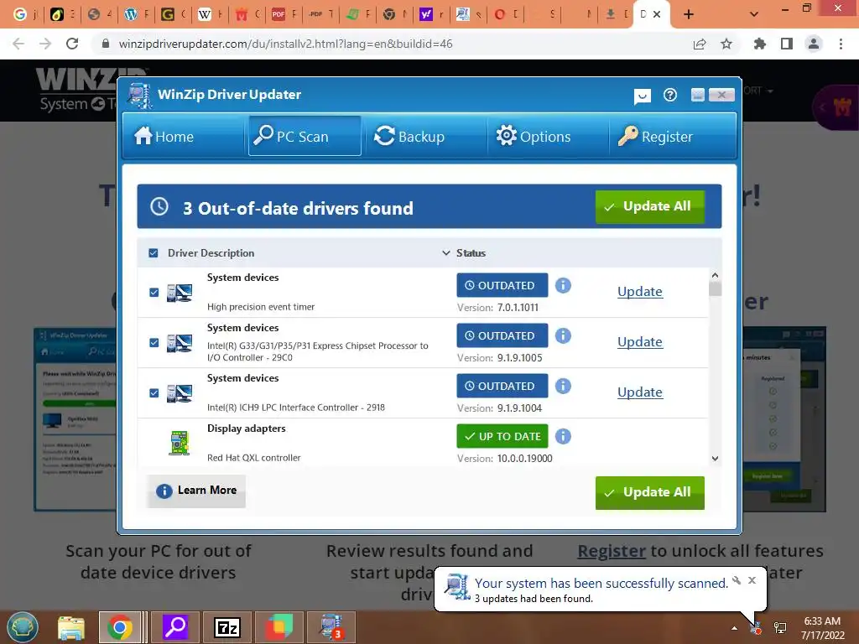Image resolution: width=859 pixels, height=644 pixels.
Task: Open a new Chrome tab with plus button
Action: pos(689,15)
